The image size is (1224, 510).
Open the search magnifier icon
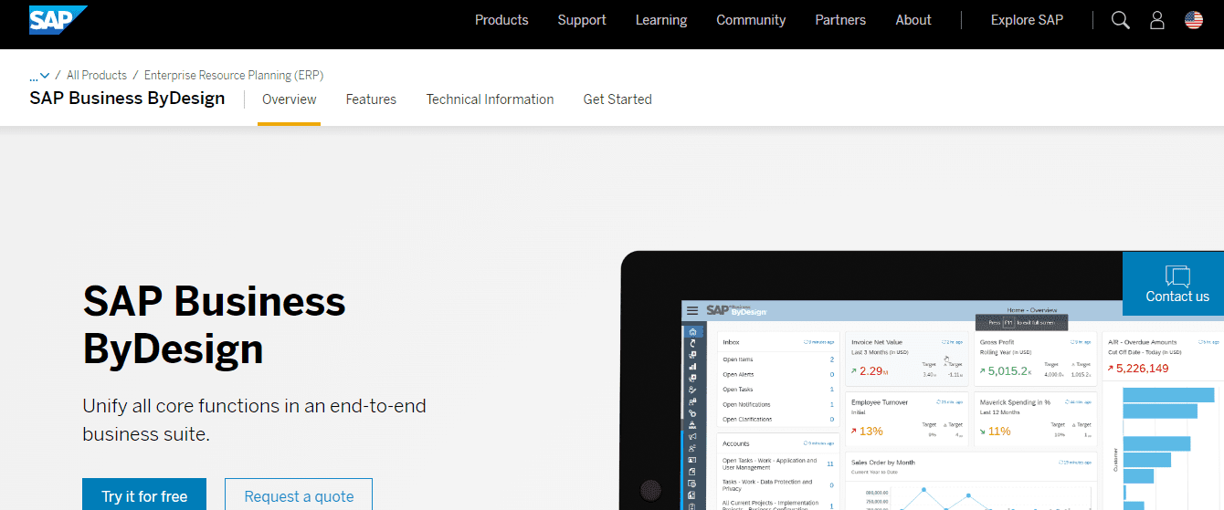[x=1121, y=20]
